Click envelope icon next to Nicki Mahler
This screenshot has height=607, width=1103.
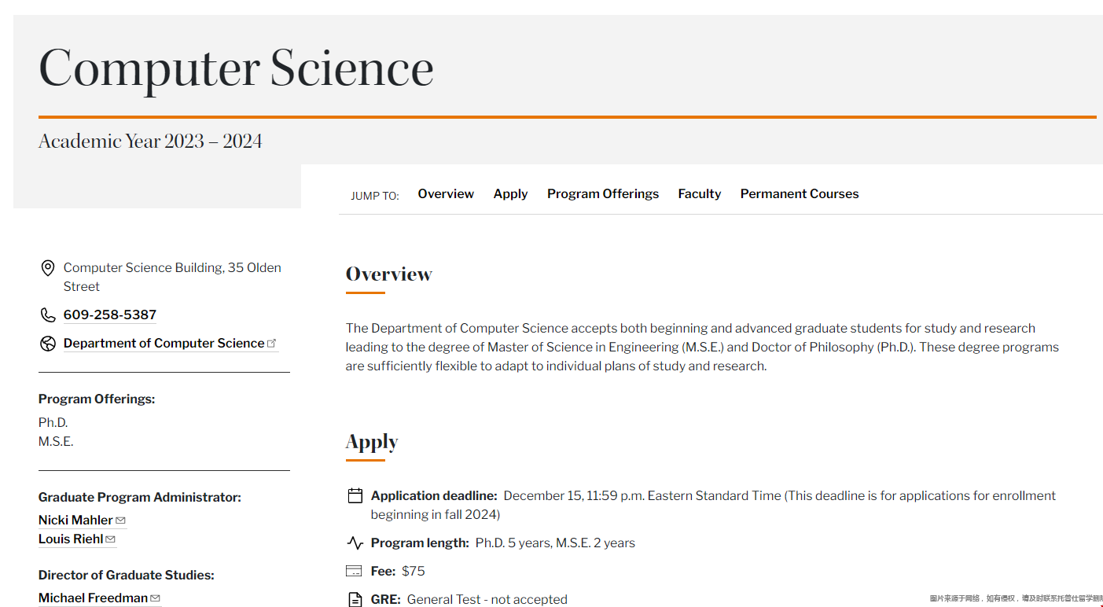click(121, 521)
